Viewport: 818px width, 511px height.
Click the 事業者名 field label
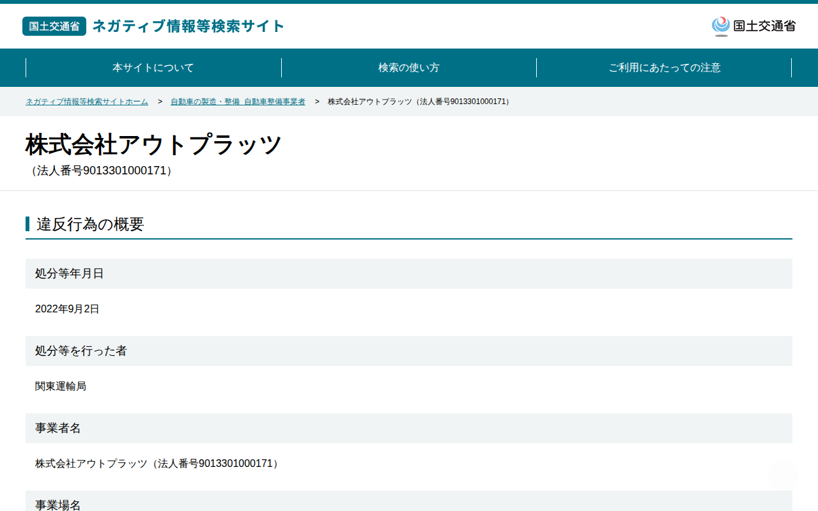click(58, 429)
